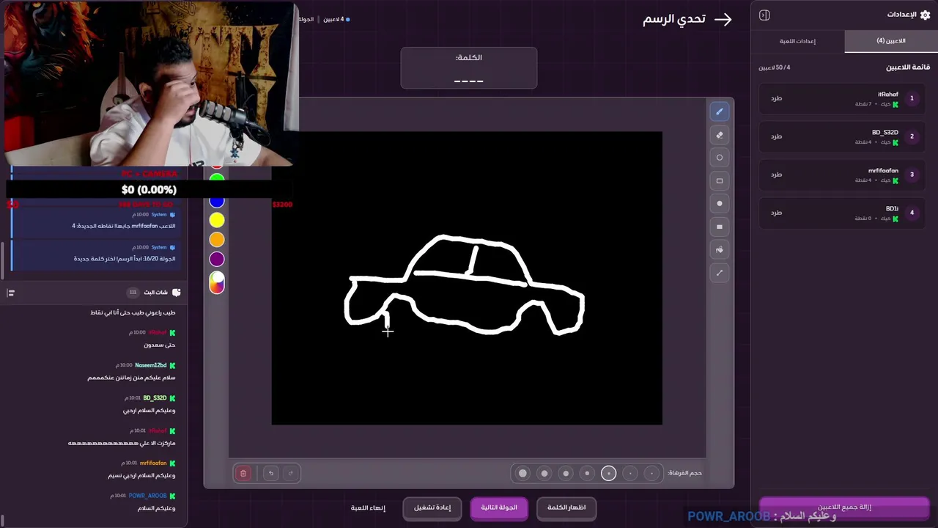938x528 pixels.
Task: Click player name itRahaf in list
Action: pyautogui.click(x=888, y=95)
